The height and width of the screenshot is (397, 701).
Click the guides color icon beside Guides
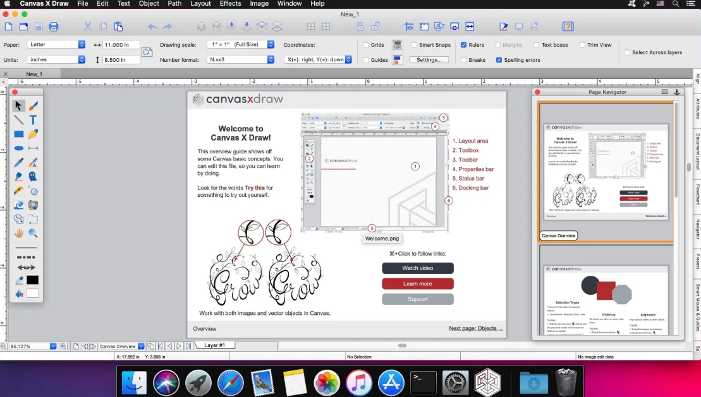[397, 60]
